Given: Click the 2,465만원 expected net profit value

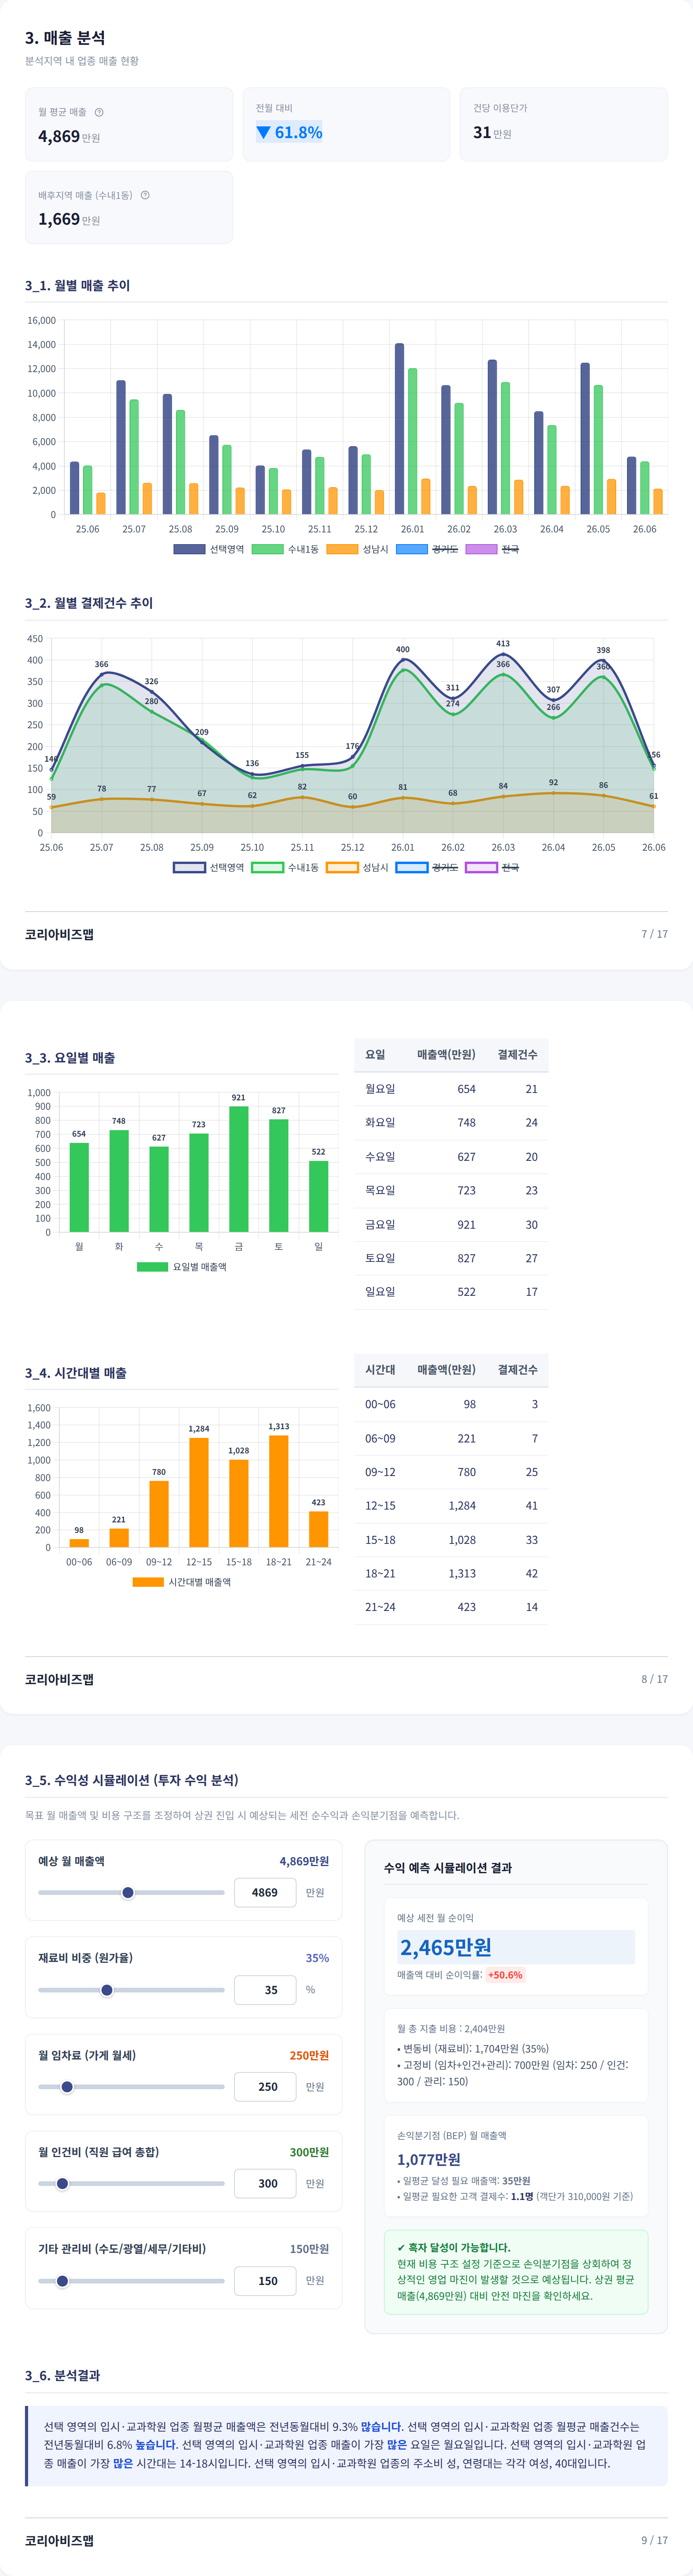Looking at the screenshot, I should pos(446,1947).
